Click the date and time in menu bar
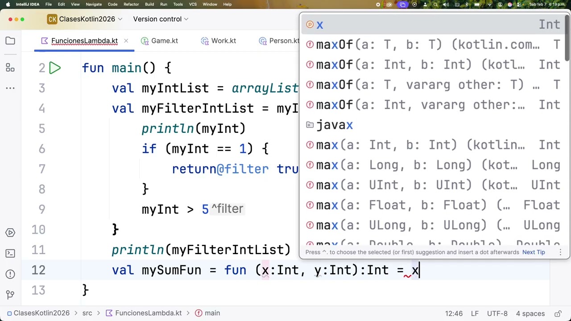The image size is (571, 321). [547, 4]
